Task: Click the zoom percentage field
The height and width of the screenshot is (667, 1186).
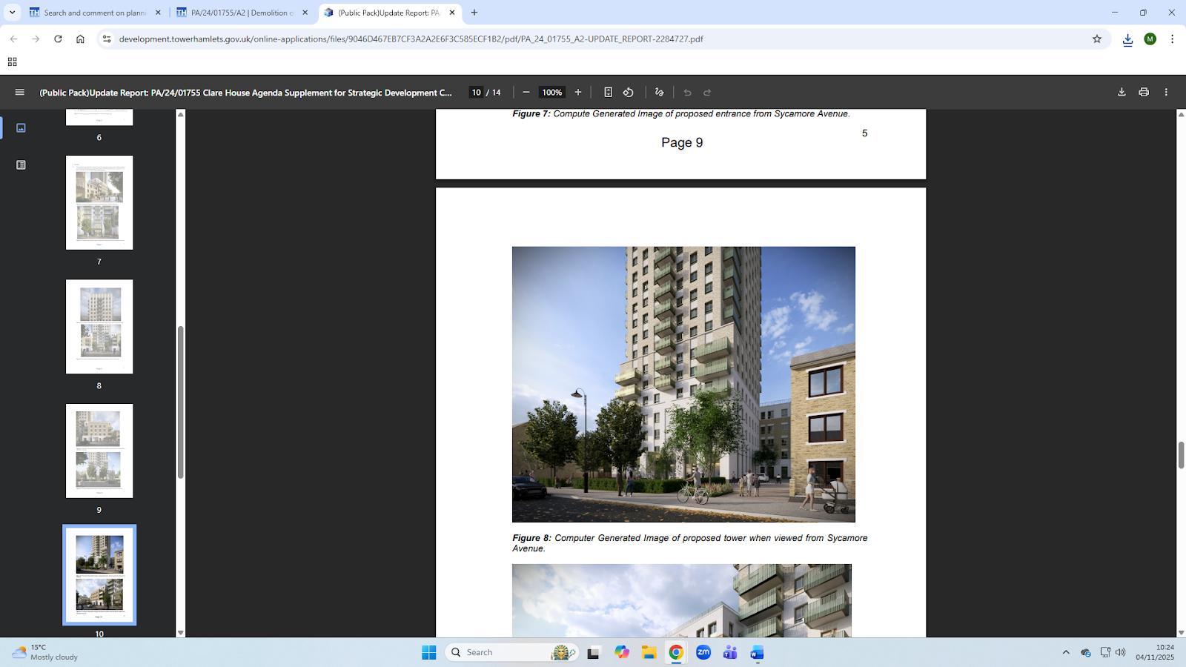Action: pyautogui.click(x=551, y=93)
